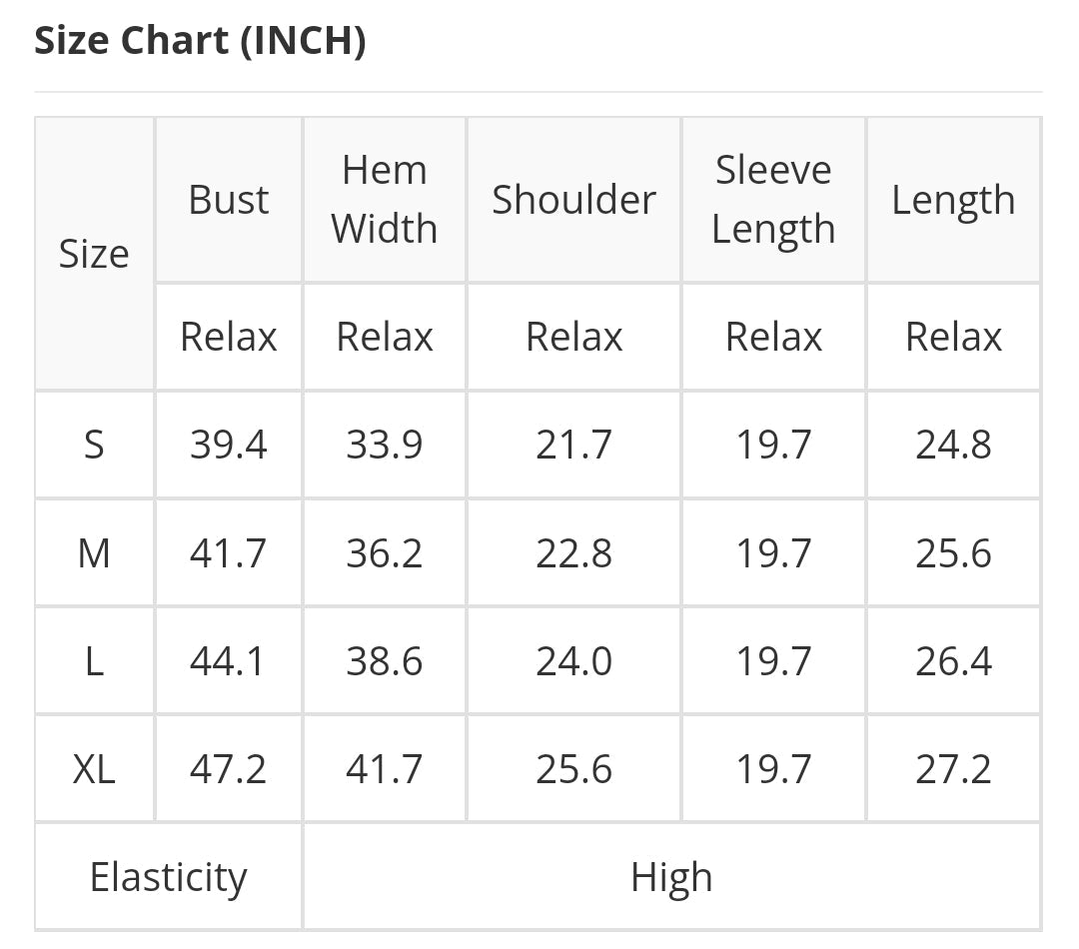The image size is (1079, 949).
Task: Click the Relax subheader under Bust
Action: [229, 338]
